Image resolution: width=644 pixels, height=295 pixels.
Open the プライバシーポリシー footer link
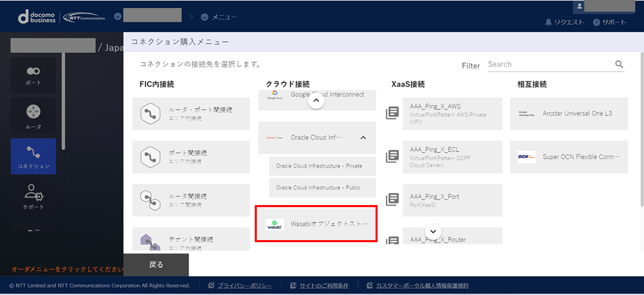pyautogui.click(x=245, y=285)
